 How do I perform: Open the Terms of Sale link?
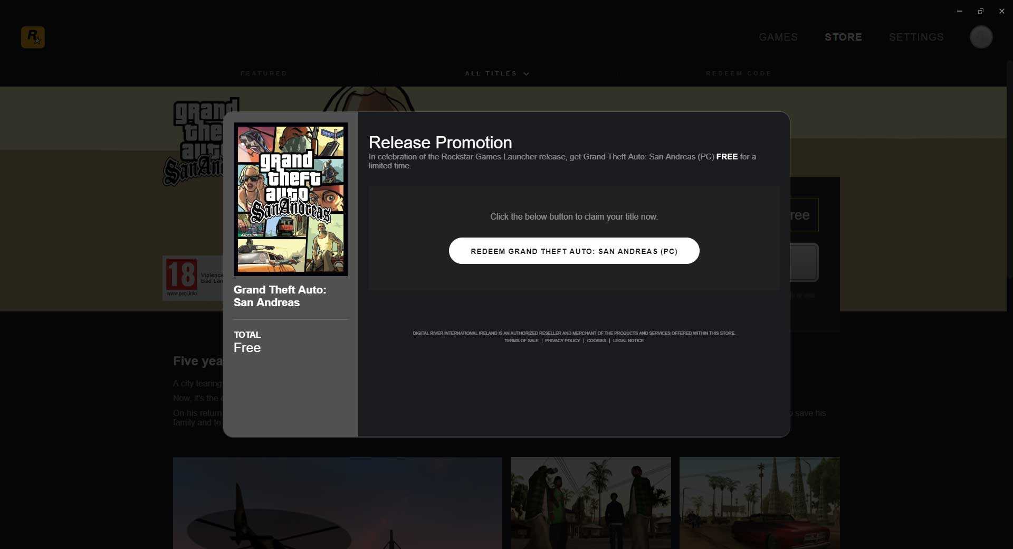(521, 340)
